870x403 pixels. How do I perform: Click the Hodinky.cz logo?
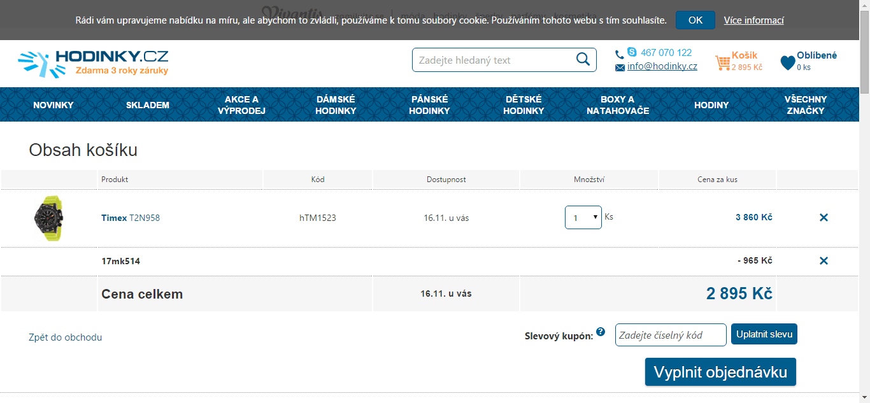93,63
